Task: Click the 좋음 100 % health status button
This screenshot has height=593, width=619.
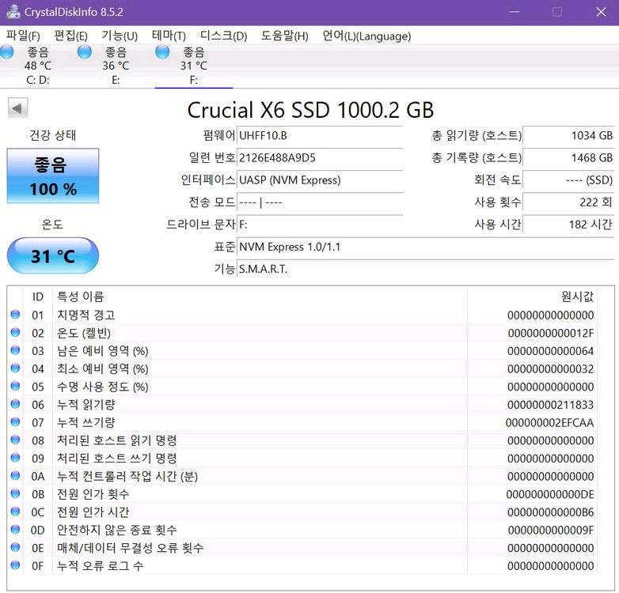Action: pyautogui.click(x=53, y=176)
